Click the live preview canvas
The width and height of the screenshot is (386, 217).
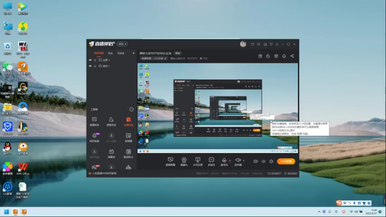click(218, 108)
